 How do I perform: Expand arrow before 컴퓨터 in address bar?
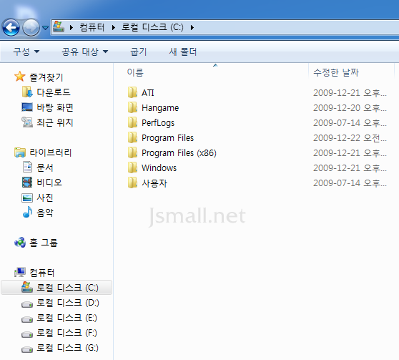click(x=72, y=27)
